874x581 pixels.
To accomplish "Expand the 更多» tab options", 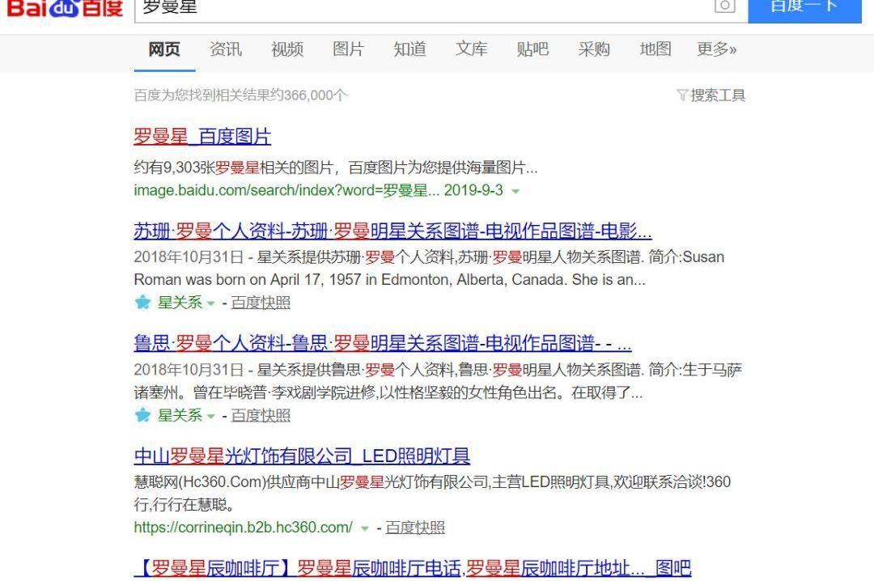I will tap(717, 49).
